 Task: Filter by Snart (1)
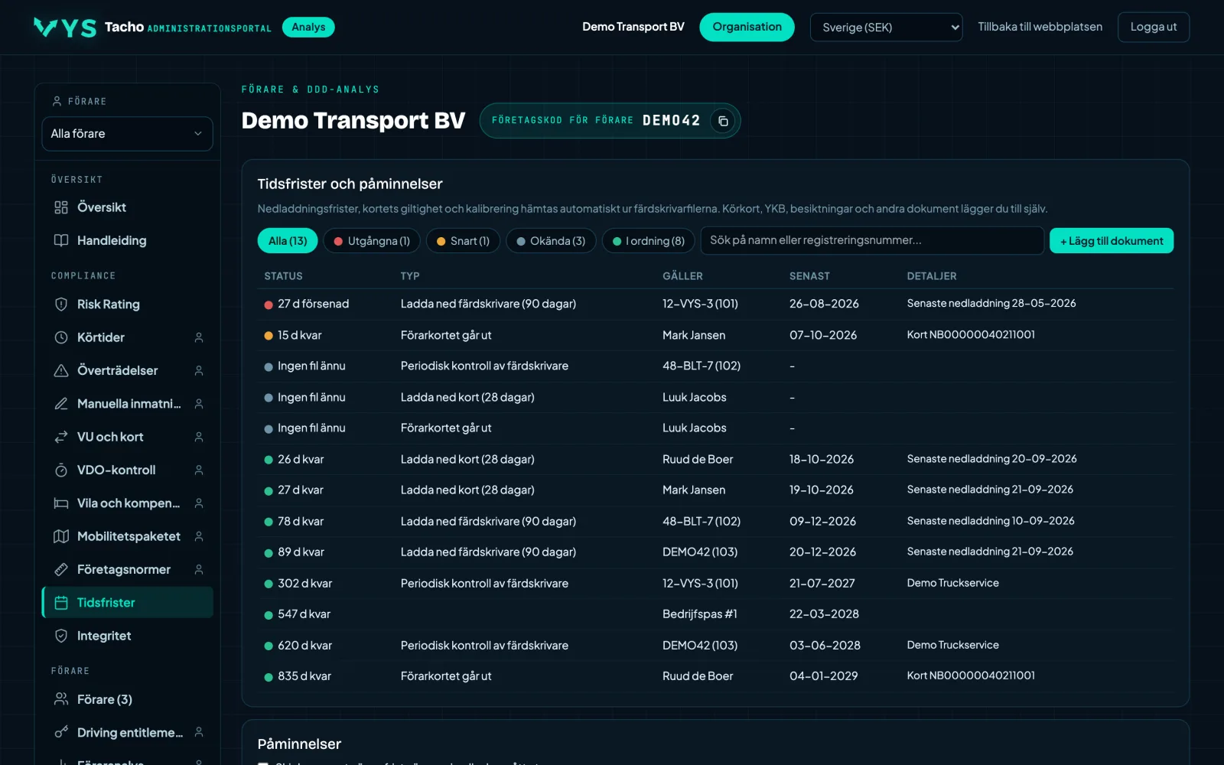463,241
